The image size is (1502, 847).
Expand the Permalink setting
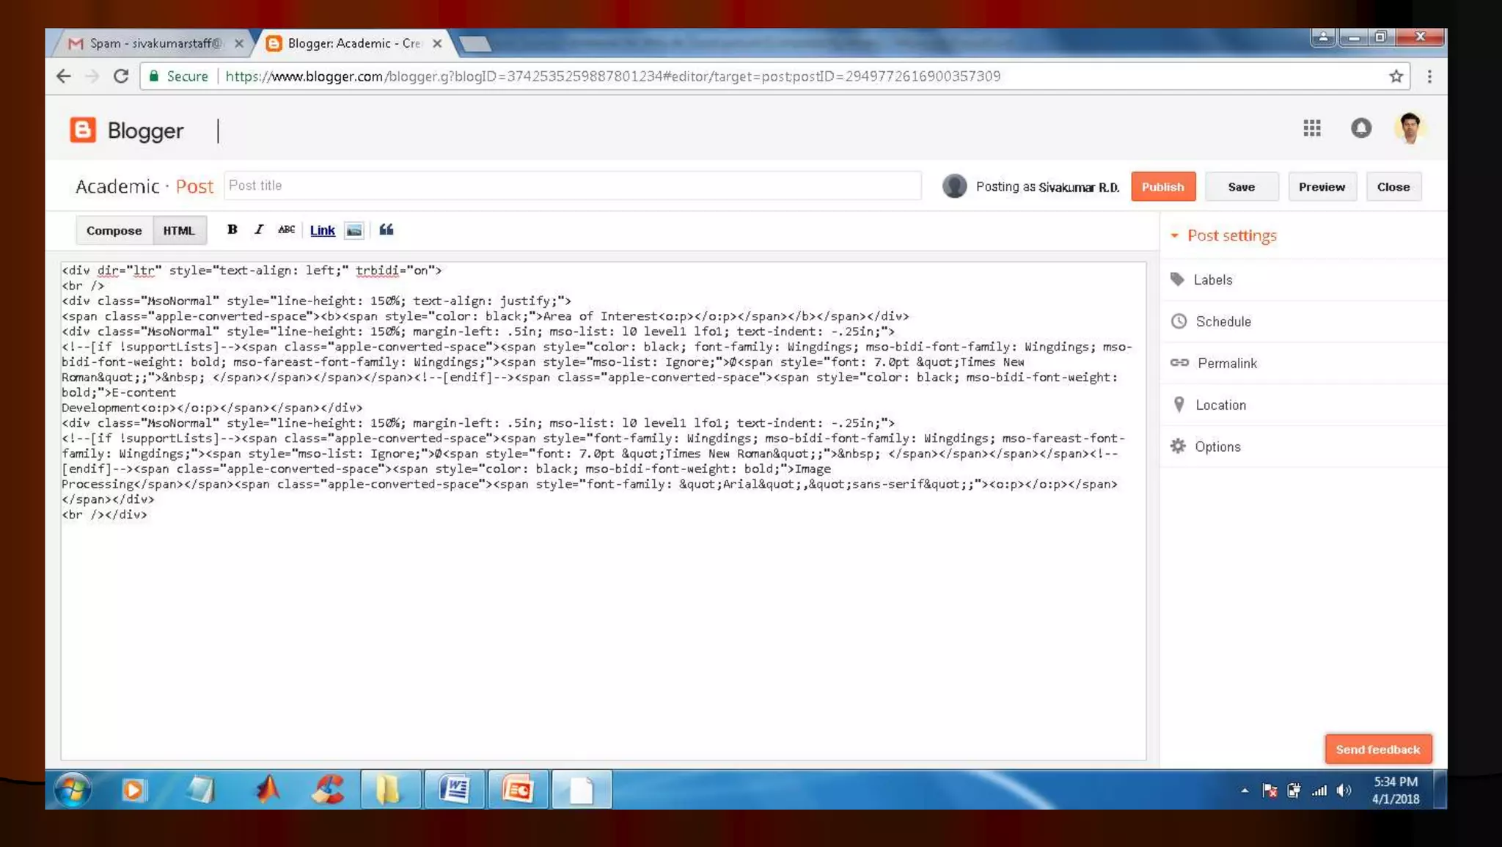click(x=1226, y=363)
